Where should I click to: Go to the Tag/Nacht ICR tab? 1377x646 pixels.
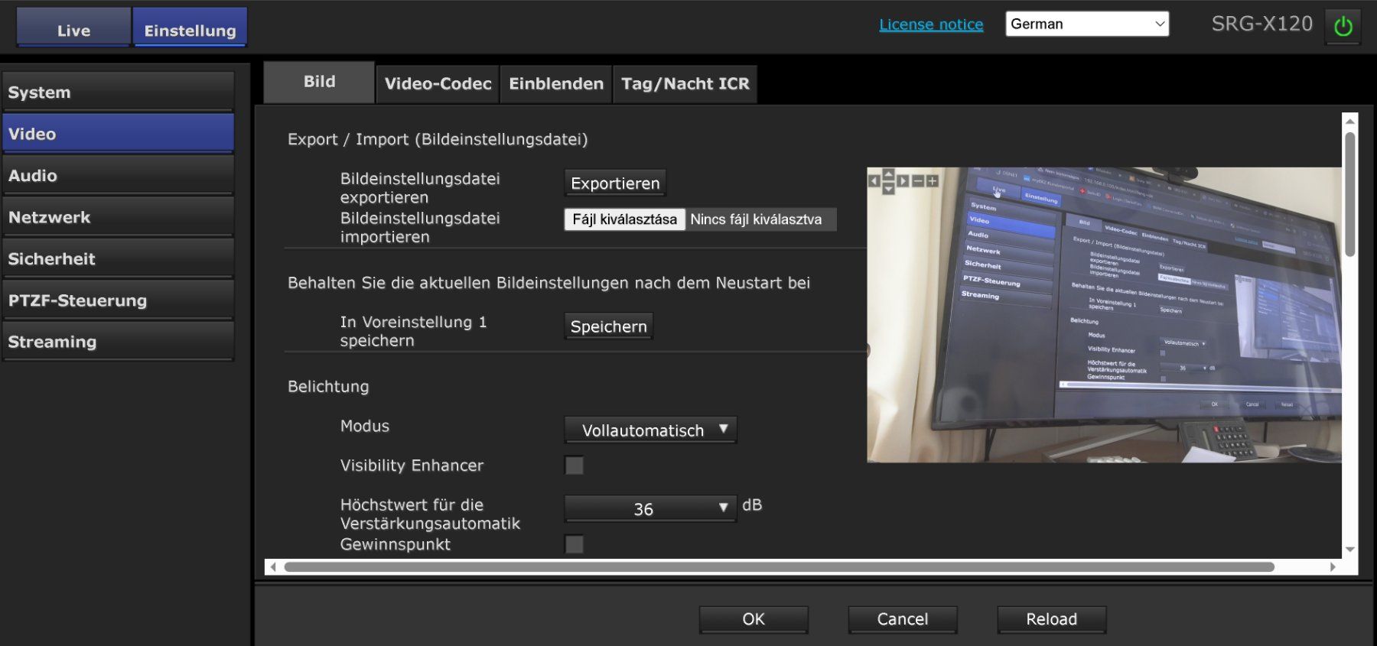click(685, 84)
